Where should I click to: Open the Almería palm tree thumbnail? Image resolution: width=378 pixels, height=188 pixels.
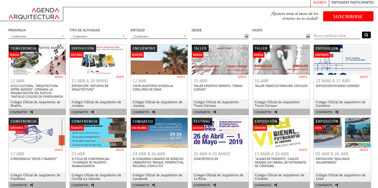[159, 60]
